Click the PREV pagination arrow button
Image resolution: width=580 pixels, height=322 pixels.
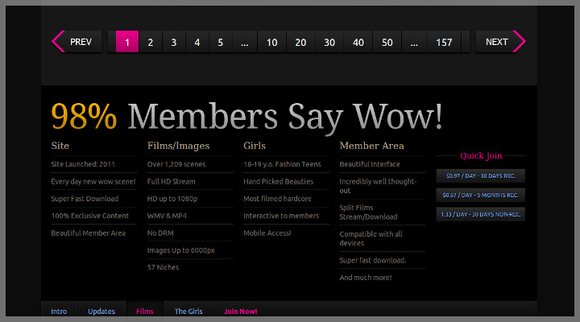point(77,42)
